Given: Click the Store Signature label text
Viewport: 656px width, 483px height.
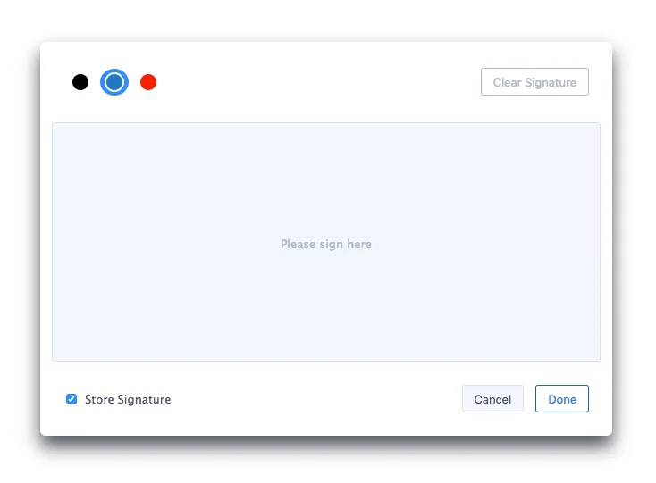Looking at the screenshot, I should pyautogui.click(x=128, y=399).
